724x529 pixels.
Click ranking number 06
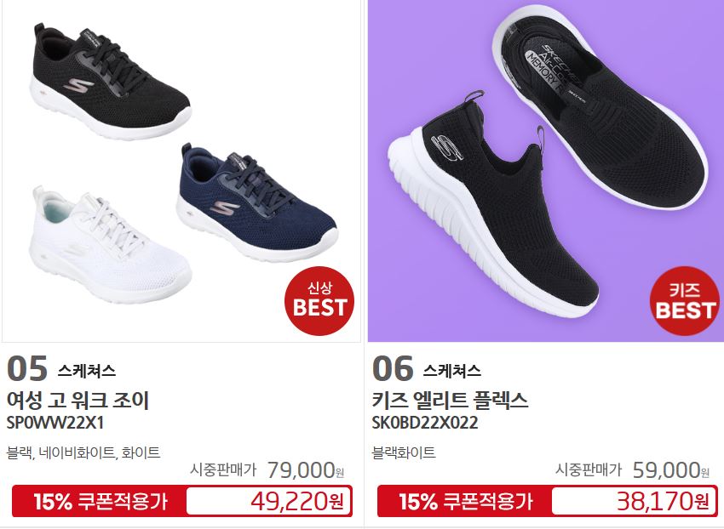pyautogui.click(x=393, y=368)
